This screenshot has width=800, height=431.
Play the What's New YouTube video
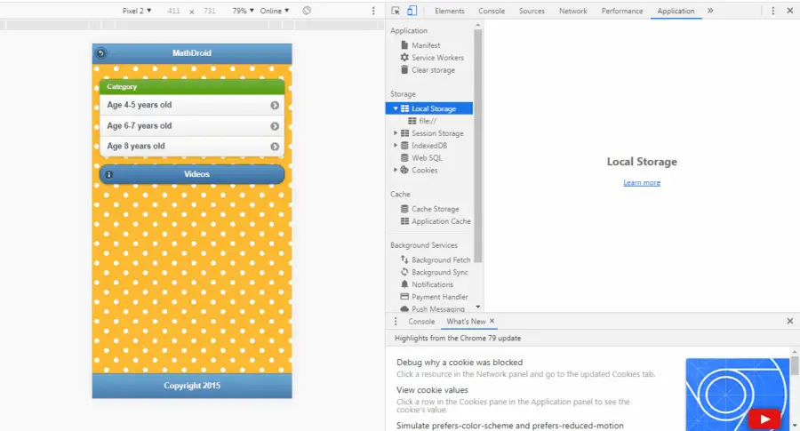tap(764, 419)
